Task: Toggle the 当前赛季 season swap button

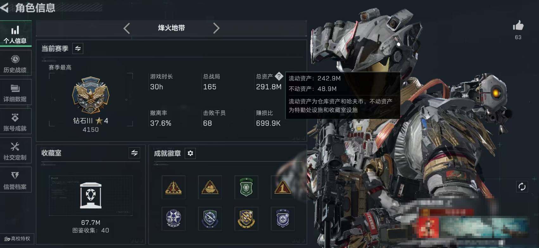Action: [x=78, y=48]
